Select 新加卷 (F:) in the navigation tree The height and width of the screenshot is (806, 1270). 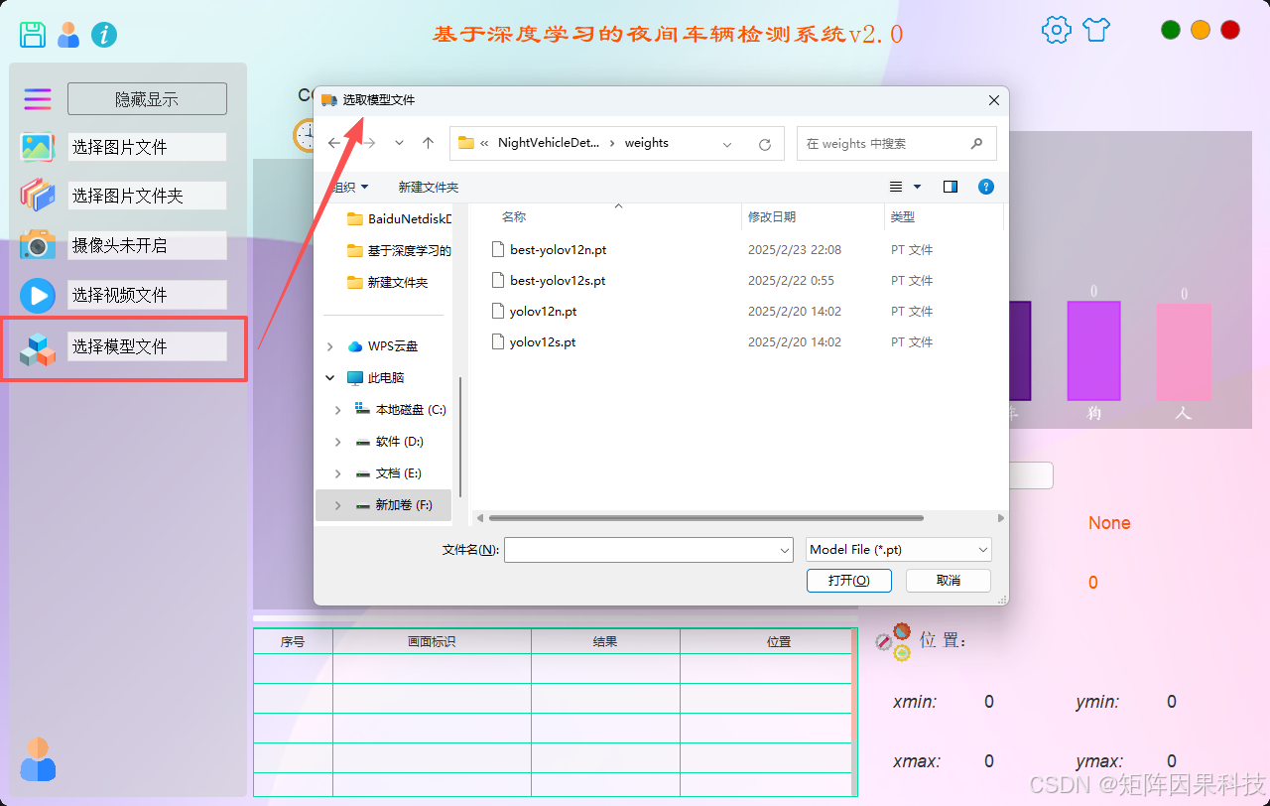click(x=383, y=505)
